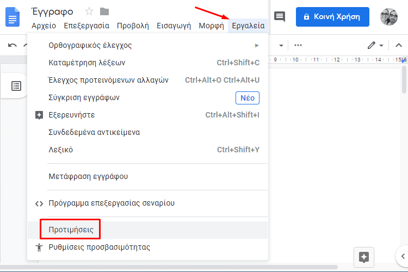Viewport: 408px width, 272px height.
Task: Show the document outline icon
Action: tap(16, 86)
